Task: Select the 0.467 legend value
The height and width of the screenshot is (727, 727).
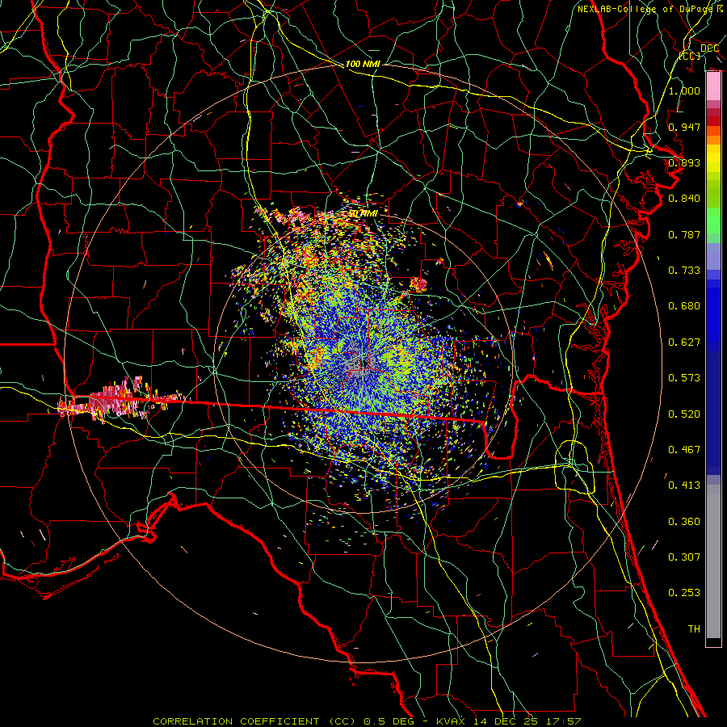Action: pyautogui.click(x=684, y=449)
